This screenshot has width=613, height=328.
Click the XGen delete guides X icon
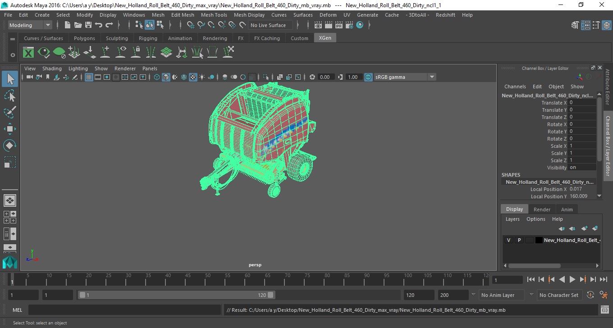(228, 53)
